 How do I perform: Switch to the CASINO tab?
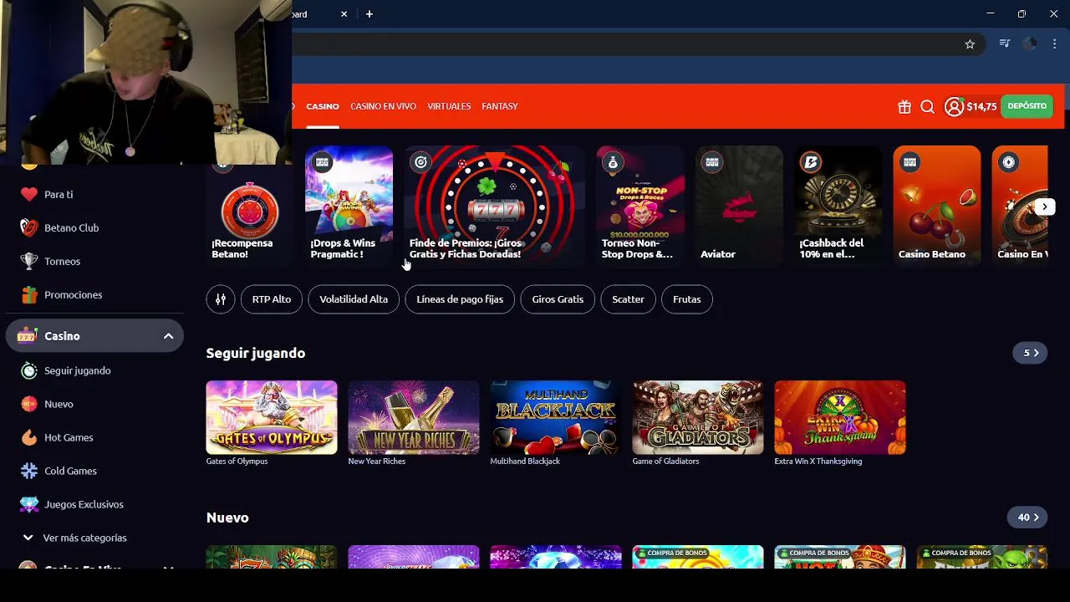click(323, 106)
